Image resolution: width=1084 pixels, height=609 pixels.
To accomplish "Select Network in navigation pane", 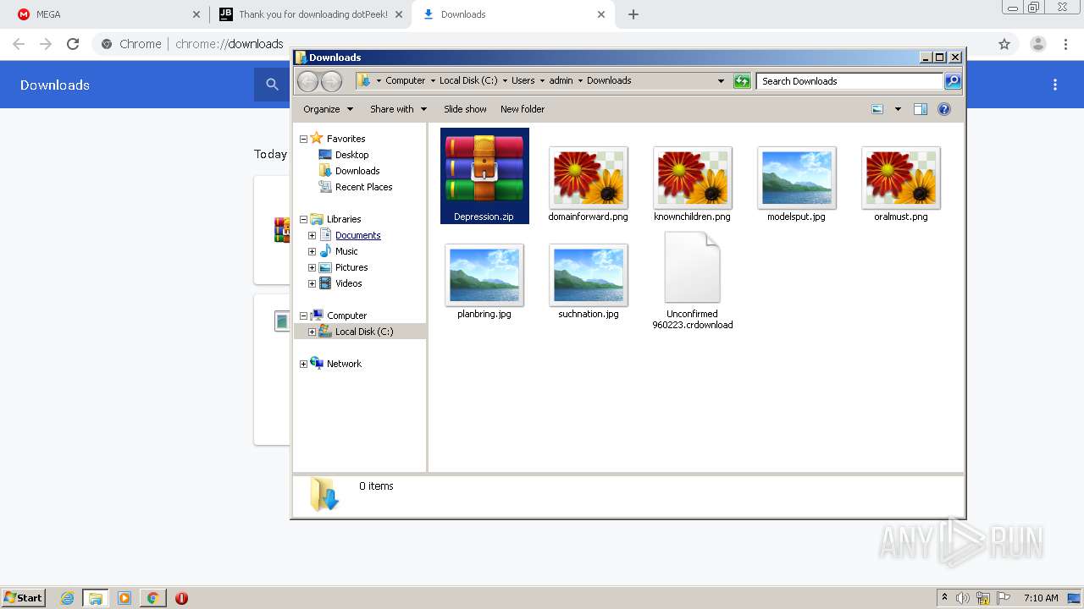I will click(344, 364).
